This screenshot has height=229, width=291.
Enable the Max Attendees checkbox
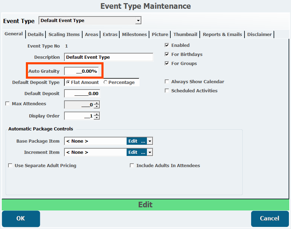7,103
